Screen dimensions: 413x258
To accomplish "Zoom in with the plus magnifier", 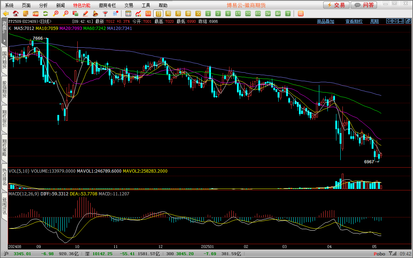I will pyautogui.click(x=56, y=14).
